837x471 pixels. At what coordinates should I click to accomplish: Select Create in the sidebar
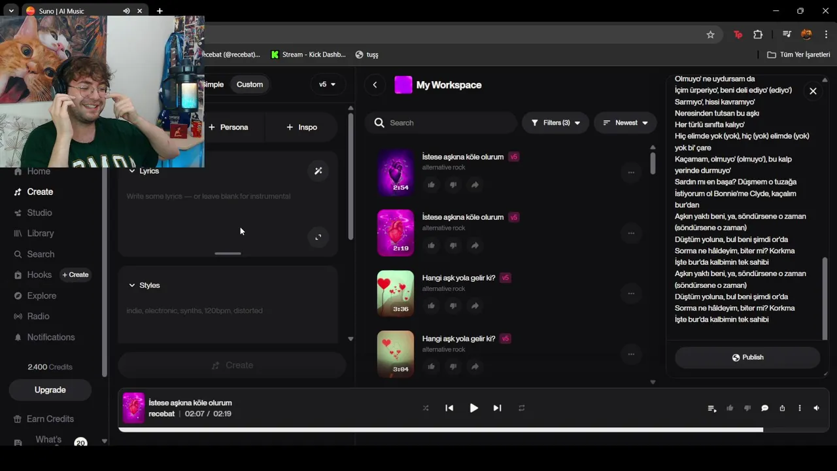click(x=40, y=192)
